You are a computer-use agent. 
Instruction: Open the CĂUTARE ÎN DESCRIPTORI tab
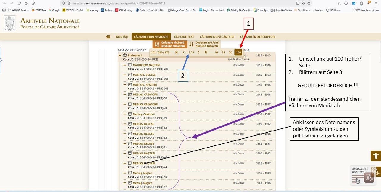point(257,37)
